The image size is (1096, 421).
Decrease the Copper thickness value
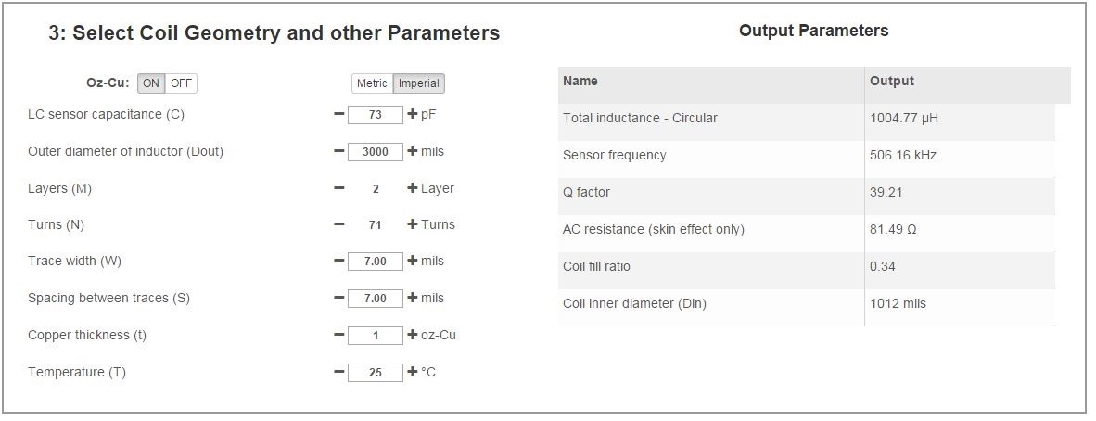(x=338, y=335)
